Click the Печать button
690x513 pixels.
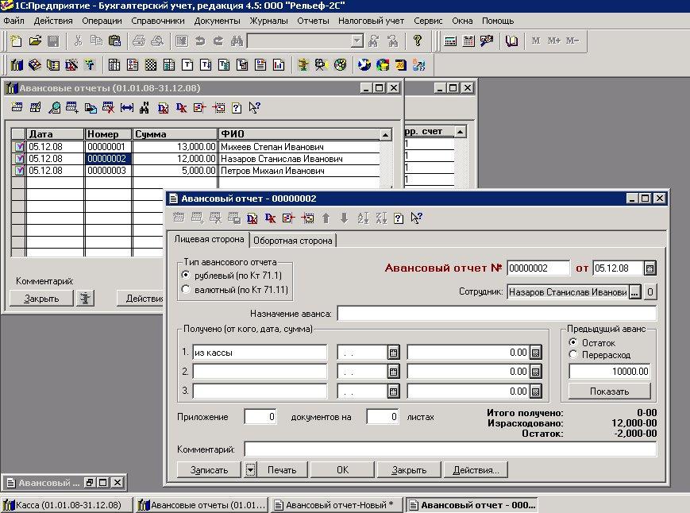point(282,470)
